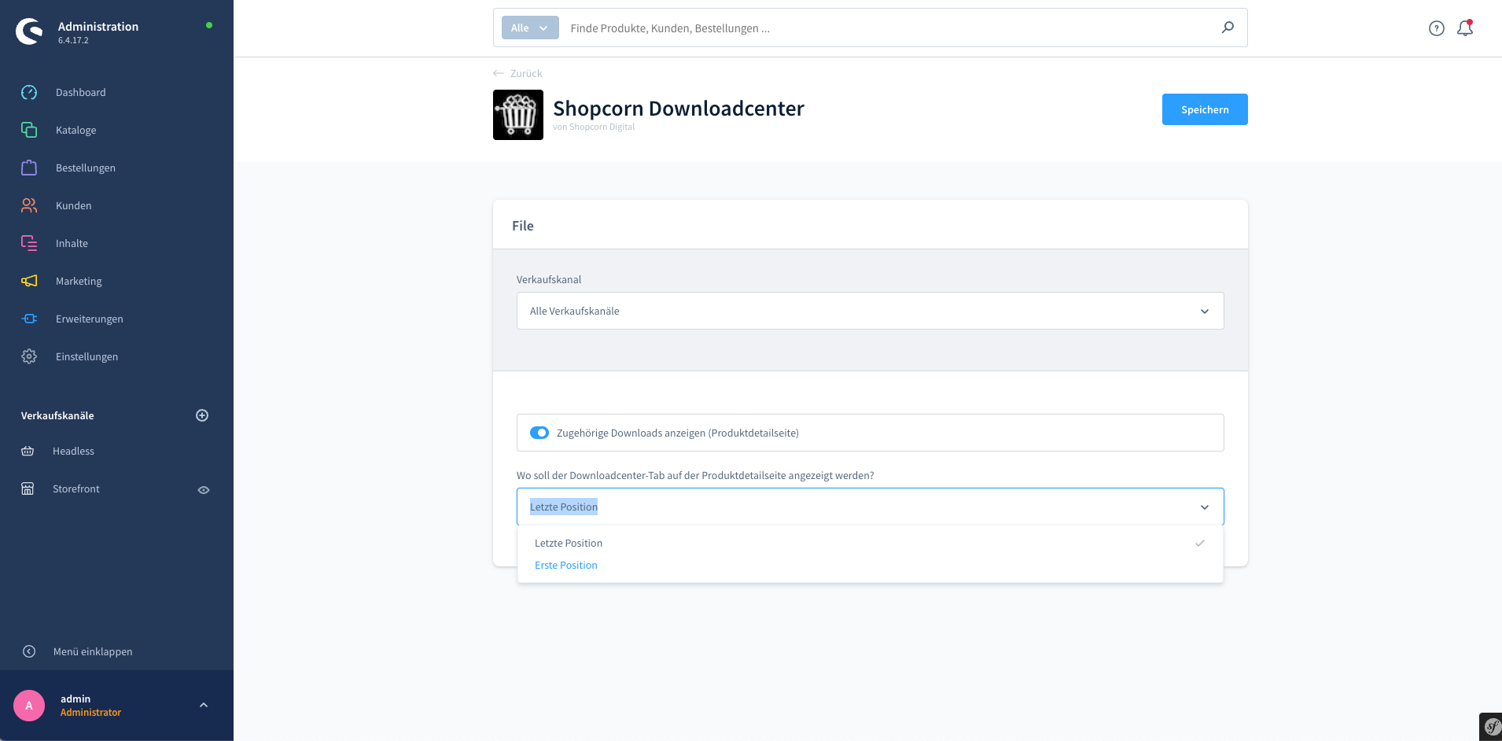Click the admin avatar circle
Viewport: 1502px width, 741px height.
(29, 706)
